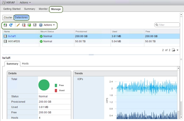Click the Cluster button
This screenshot has width=184, height=121.
[x=8, y=17]
